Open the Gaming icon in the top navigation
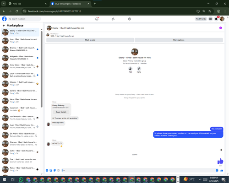 130,19
